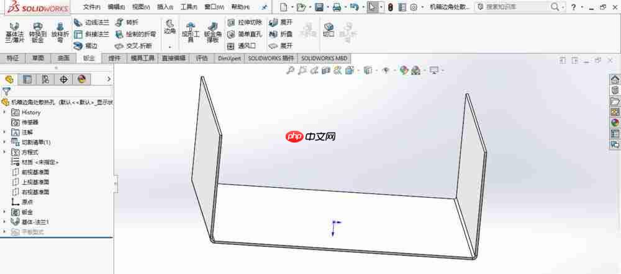The width and height of the screenshot is (621, 274).
Task: Toggle the Select cursor tool
Action: click(x=372, y=7)
